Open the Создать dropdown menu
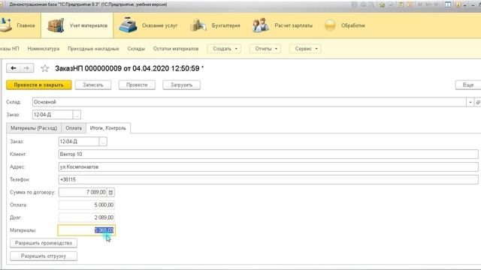481x270 pixels. (224, 49)
